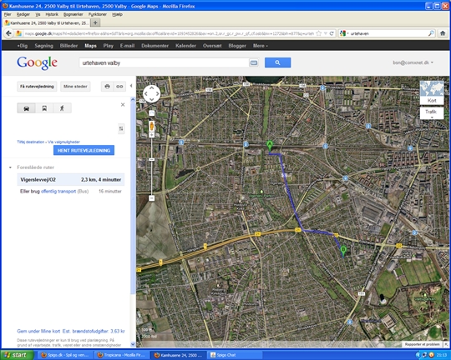Image resolution: width=451 pixels, height=360 pixels.
Task: Click the HENT RUTEVEJLEDNING button
Action: [x=84, y=151]
